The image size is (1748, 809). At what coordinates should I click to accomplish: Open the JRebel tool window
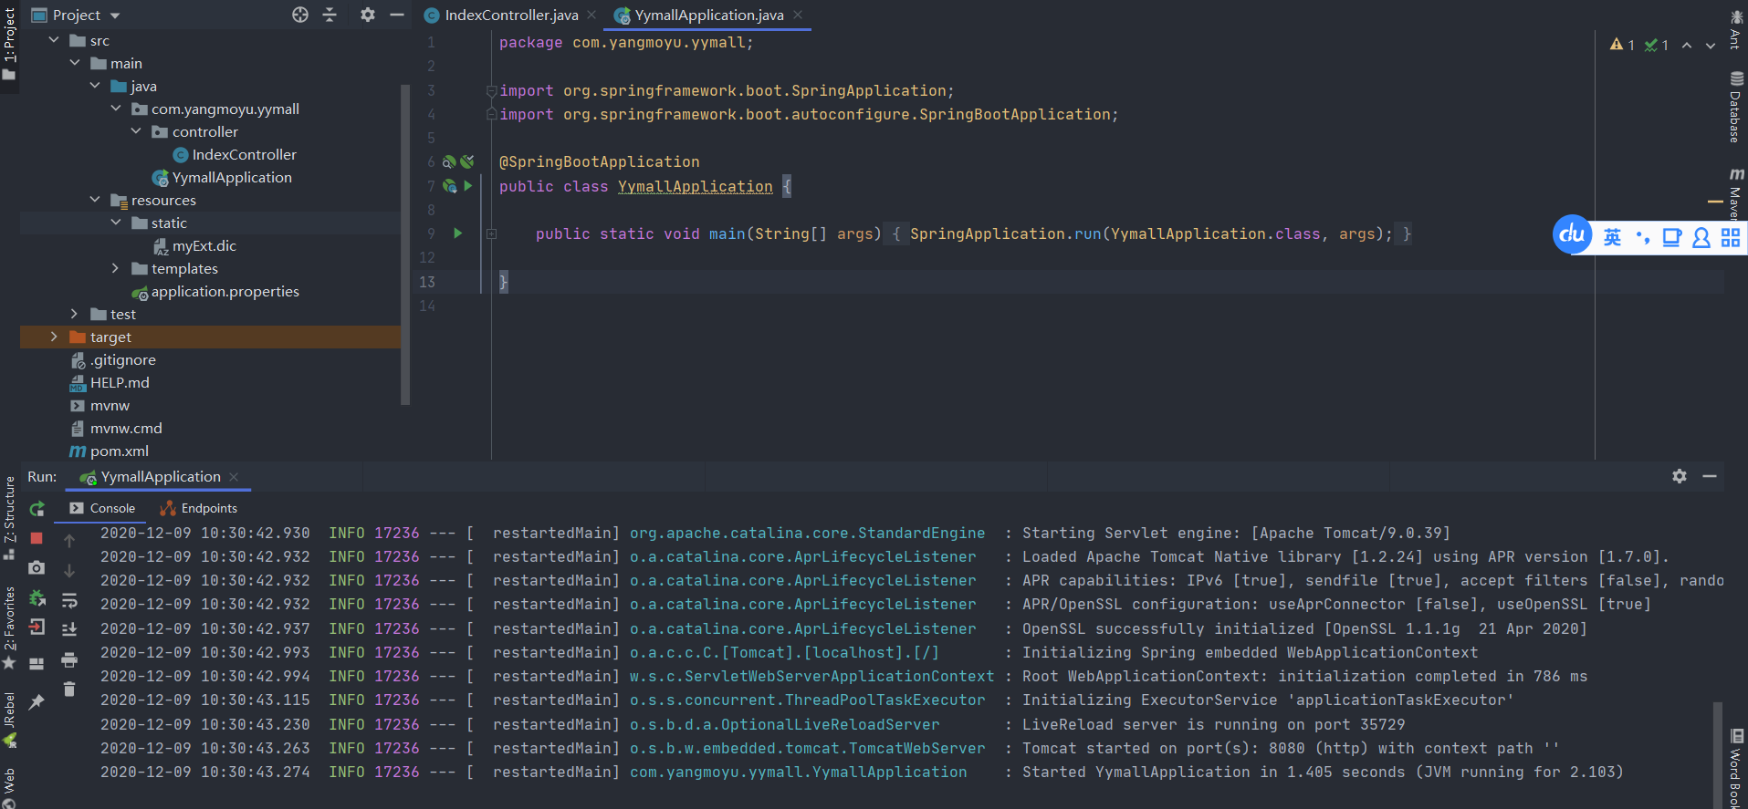9,721
